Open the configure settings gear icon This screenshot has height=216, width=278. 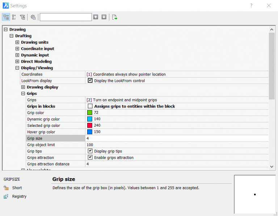point(33,17)
